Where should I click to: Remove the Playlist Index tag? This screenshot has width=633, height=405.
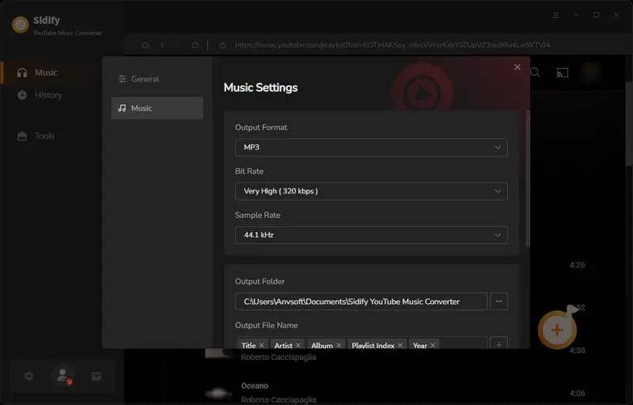pos(400,345)
